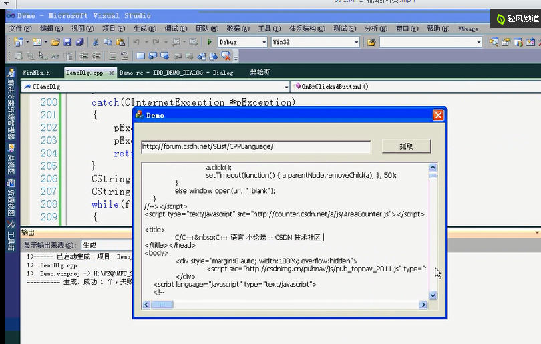541x344 pixels.
Task: Save the current file with the floppy icon
Action: [67, 42]
